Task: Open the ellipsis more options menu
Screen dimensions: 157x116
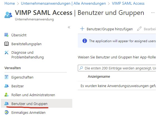Action: click(x=153, y=13)
